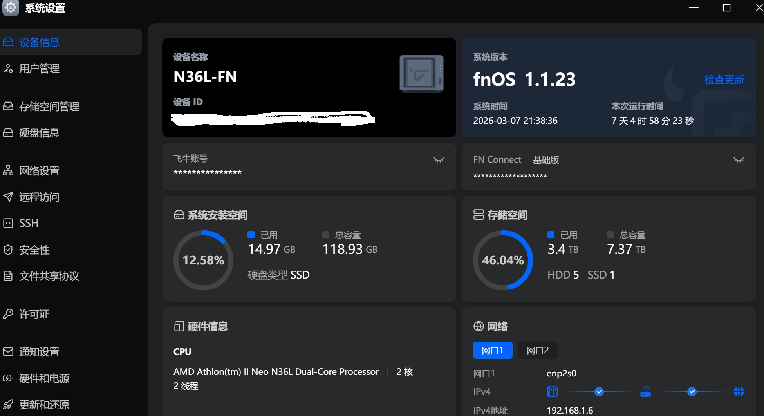
Task: Select the 设备信息 menu entry
Action: pos(40,42)
